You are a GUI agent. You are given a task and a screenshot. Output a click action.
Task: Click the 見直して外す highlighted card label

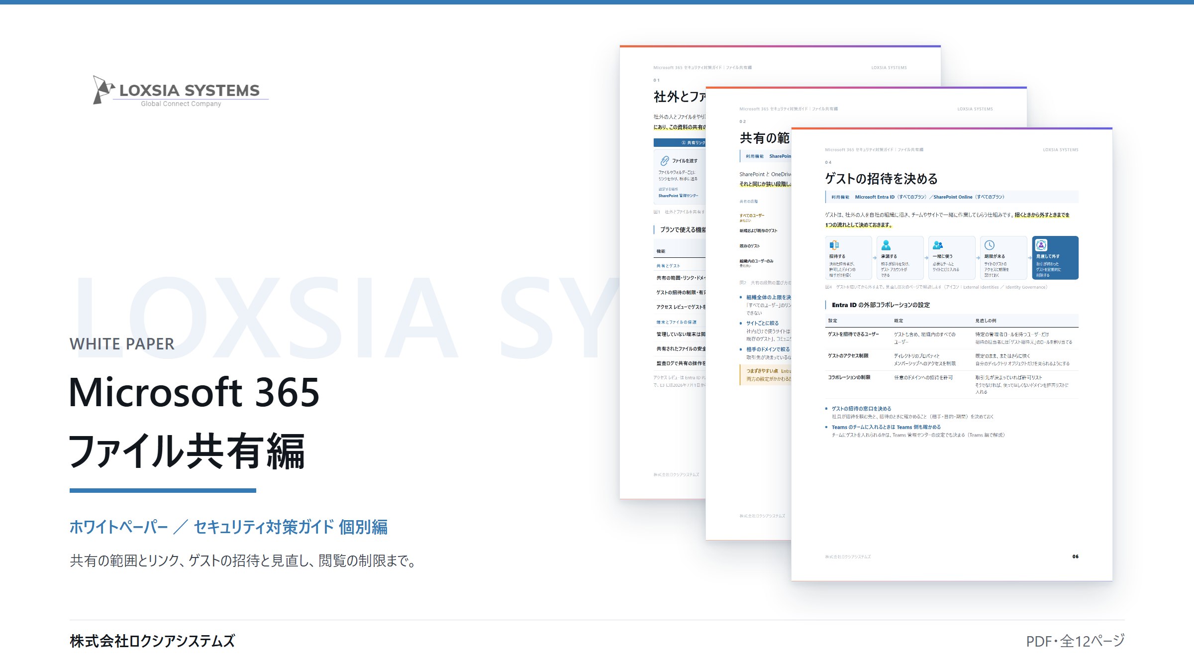[1048, 256]
